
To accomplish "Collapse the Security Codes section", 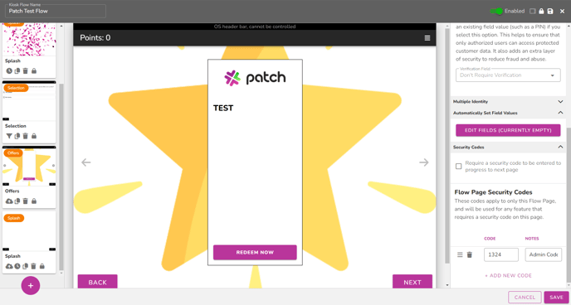I will coord(508,147).
